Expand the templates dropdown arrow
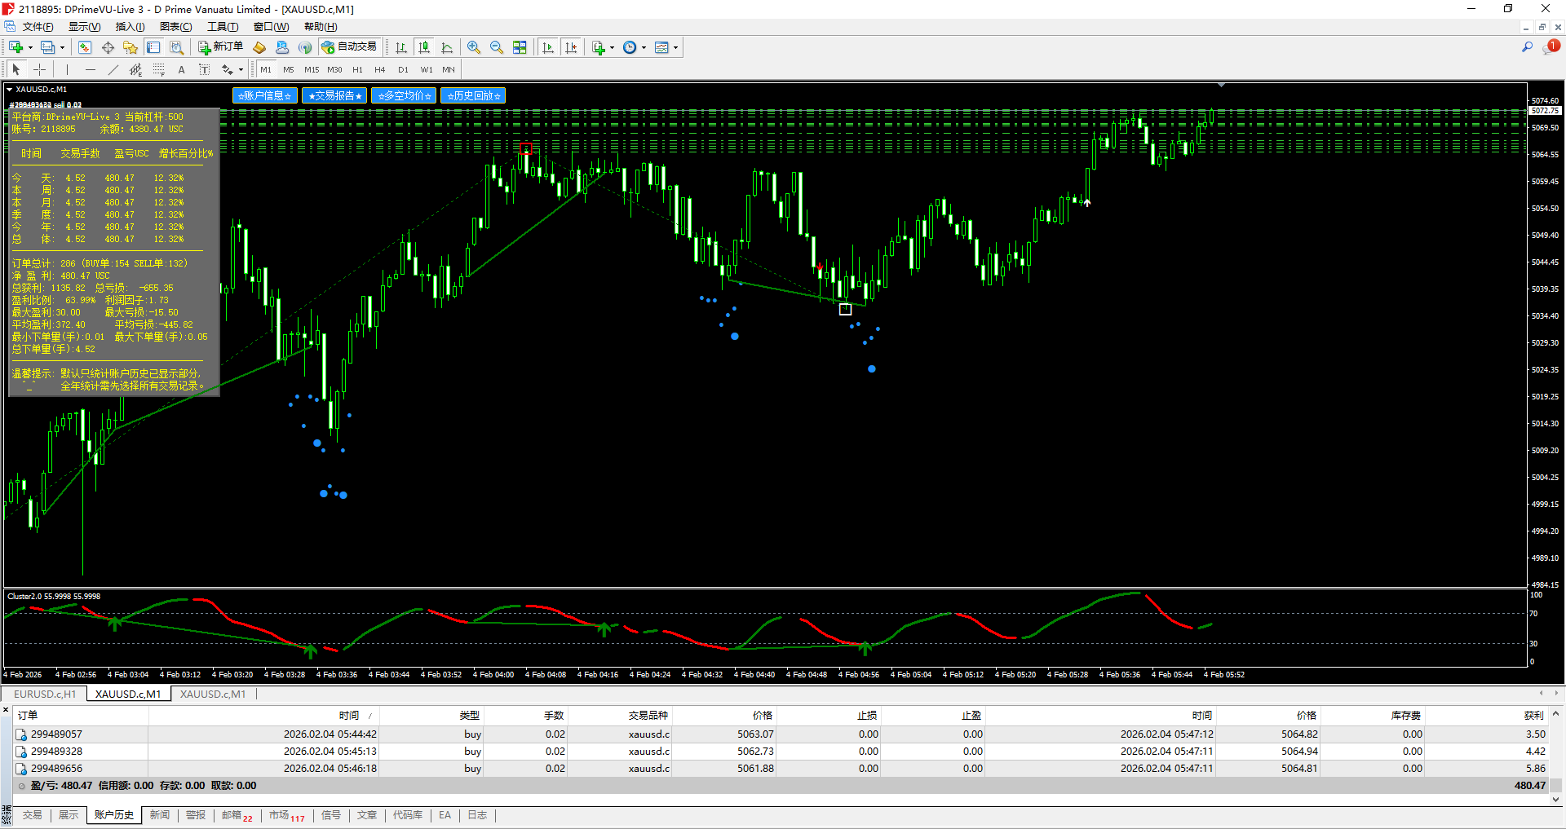The height and width of the screenshot is (829, 1566). tap(675, 48)
